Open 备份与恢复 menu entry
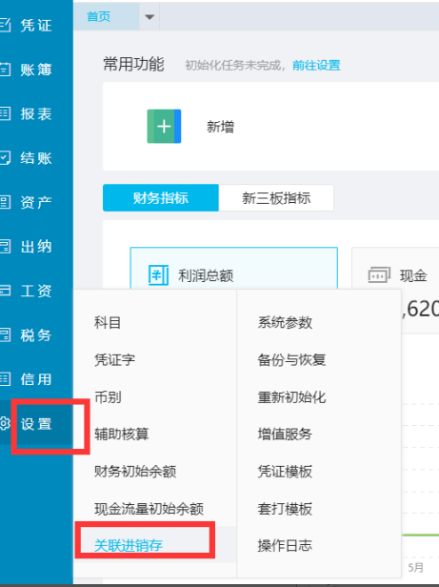439x587 pixels. click(x=291, y=360)
